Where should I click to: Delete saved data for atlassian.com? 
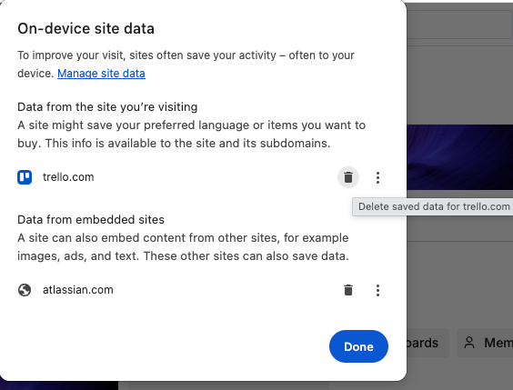348,290
